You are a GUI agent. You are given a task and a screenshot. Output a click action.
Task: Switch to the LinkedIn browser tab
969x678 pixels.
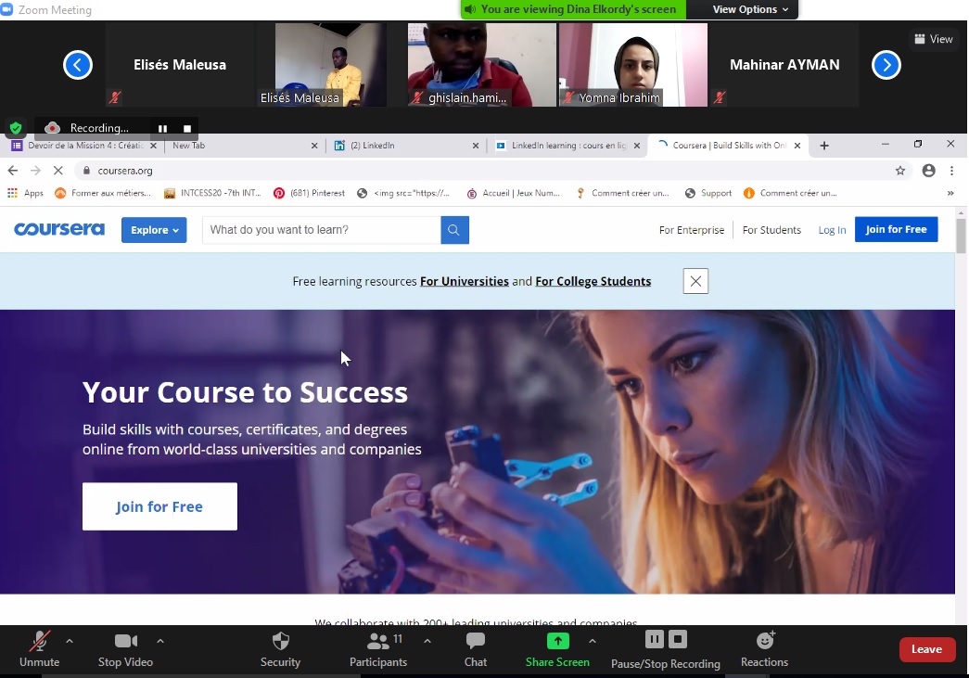click(x=403, y=146)
